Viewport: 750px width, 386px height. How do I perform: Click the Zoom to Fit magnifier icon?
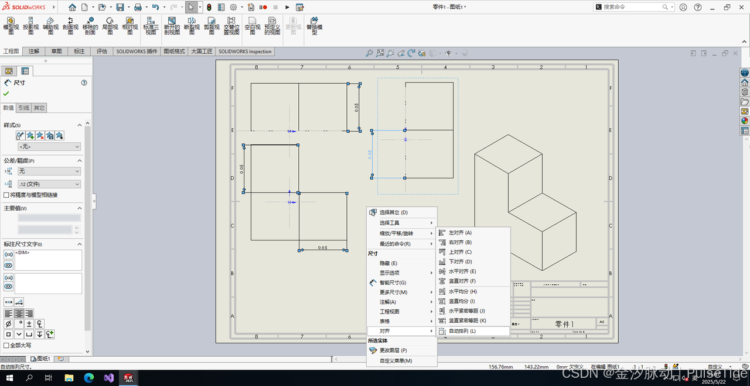coord(369,53)
